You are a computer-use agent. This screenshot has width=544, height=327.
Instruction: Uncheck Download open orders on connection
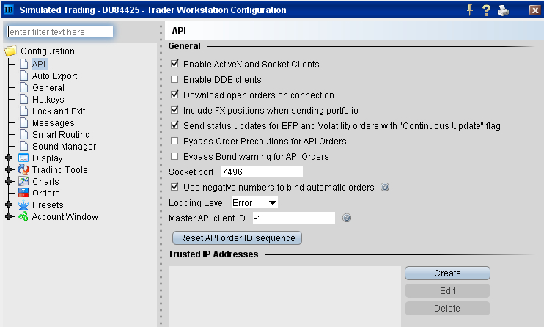[x=174, y=95]
